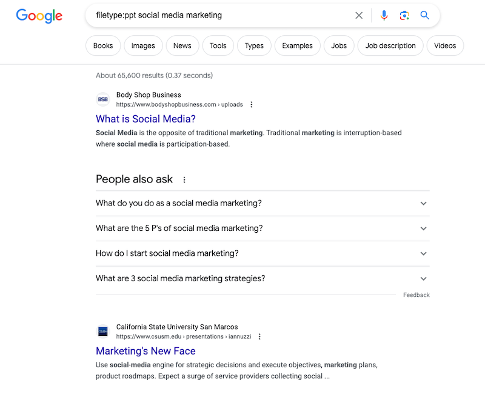The height and width of the screenshot is (397, 485).
Task: Open result options for Body Shop Business
Action: [252, 104]
